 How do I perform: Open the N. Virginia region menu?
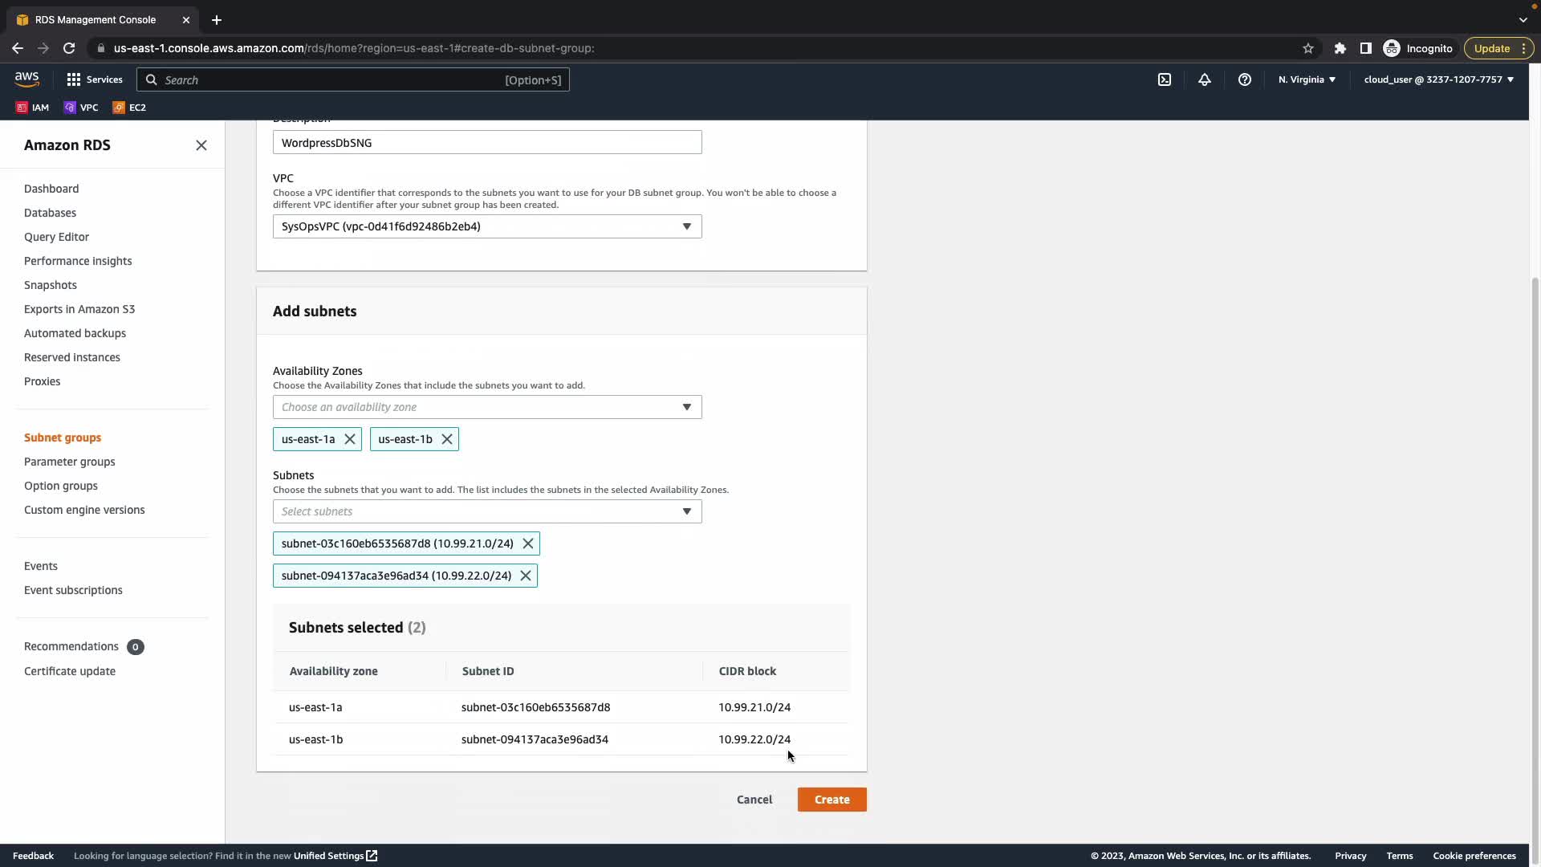coord(1307,79)
